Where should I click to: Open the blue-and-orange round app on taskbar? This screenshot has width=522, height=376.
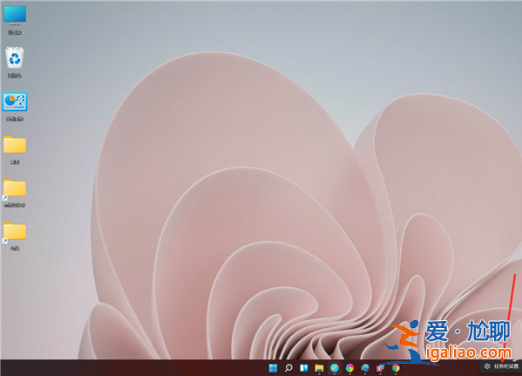(x=335, y=367)
